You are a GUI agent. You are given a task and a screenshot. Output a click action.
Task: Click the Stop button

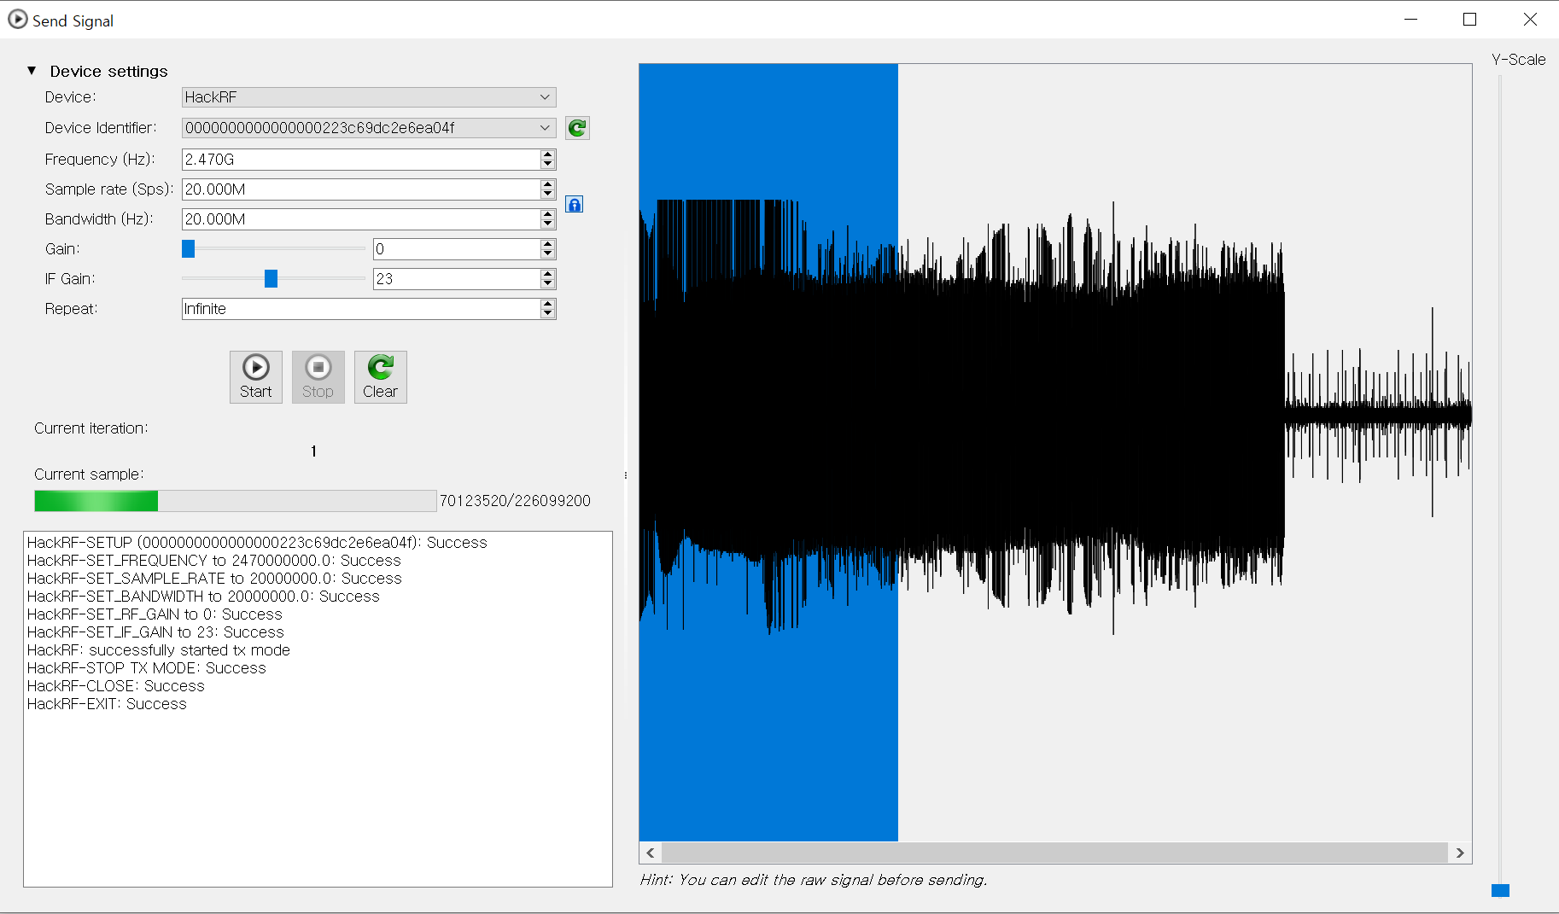point(318,377)
